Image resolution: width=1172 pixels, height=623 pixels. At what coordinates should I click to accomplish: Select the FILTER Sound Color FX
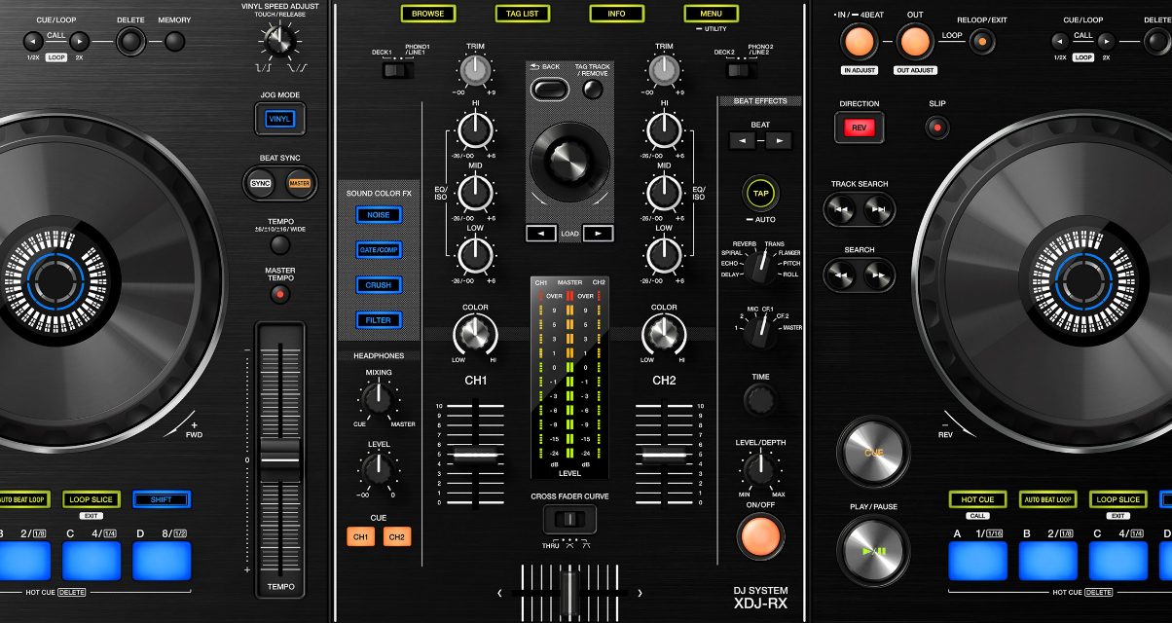point(379,319)
